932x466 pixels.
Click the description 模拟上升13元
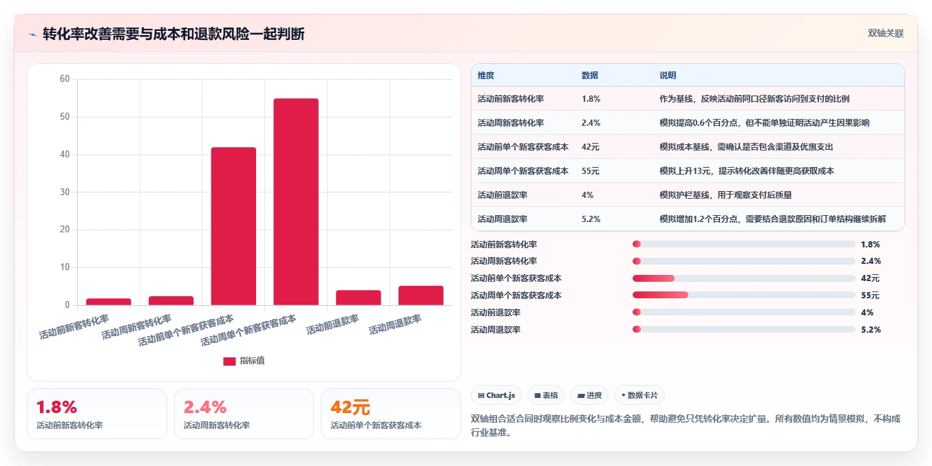(x=747, y=171)
